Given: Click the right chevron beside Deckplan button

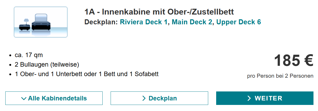Looking at the screenshot, I should (x=144, y=98).
